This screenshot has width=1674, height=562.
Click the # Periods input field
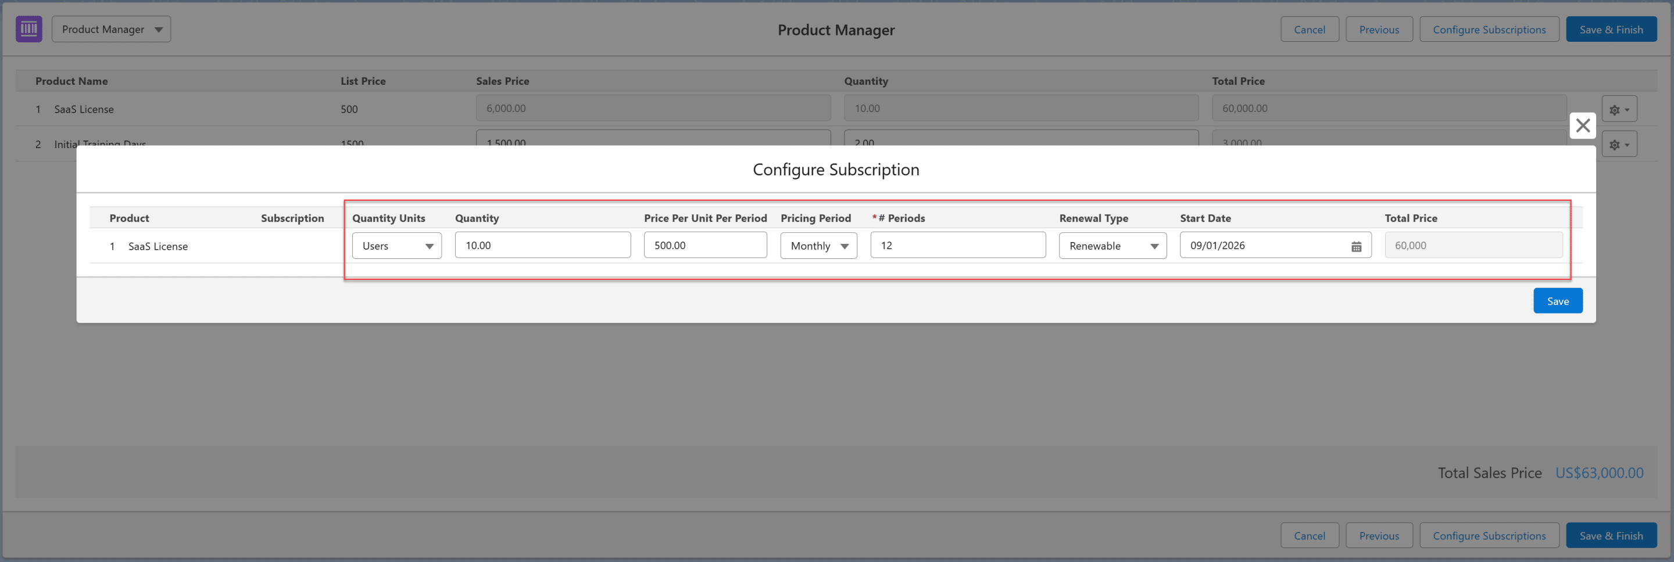pyautogui.click(x=957, y=246)
